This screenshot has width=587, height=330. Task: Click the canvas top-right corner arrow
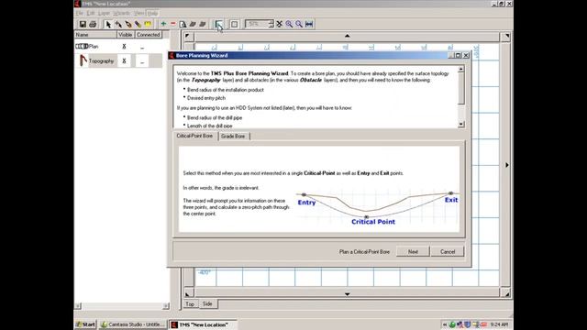pos(506,36)
